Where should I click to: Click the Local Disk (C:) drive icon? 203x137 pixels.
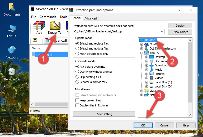pos(151,82)
